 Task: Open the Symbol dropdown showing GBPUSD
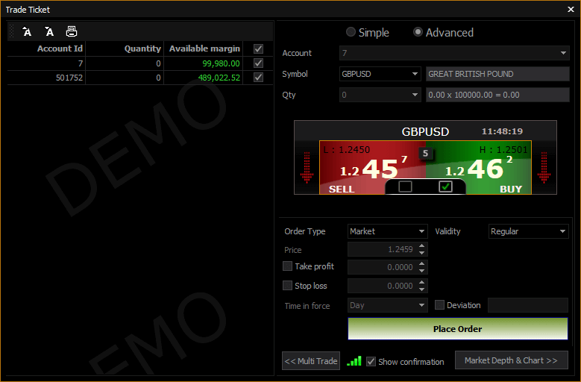click(x=380, y=74)
